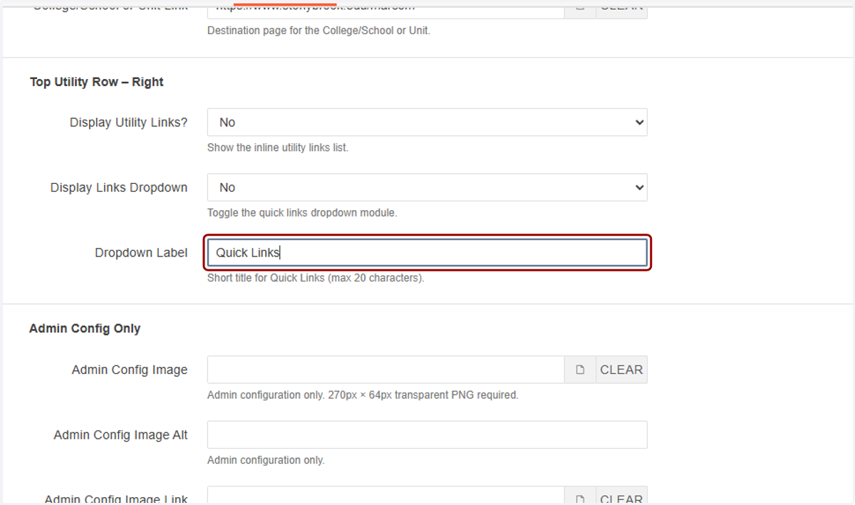Click help text about max 20 characters
This screenshot has height=505, width=855.
316,278
